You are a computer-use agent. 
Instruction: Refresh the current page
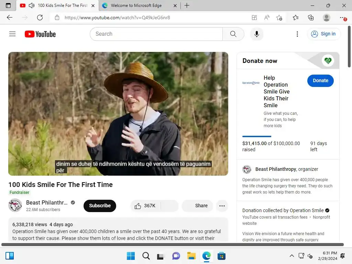pyautogui.click(x=40, y=18)
